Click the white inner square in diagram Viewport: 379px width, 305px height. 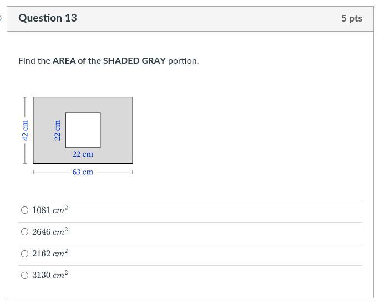83,130
